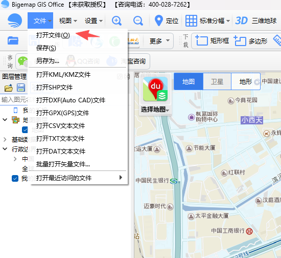Select 另存为... menu entry
This screenshot has width=281, height=258.
78,61
